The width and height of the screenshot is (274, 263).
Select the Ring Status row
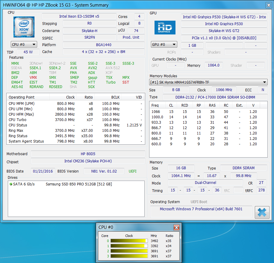click(75, 136)
